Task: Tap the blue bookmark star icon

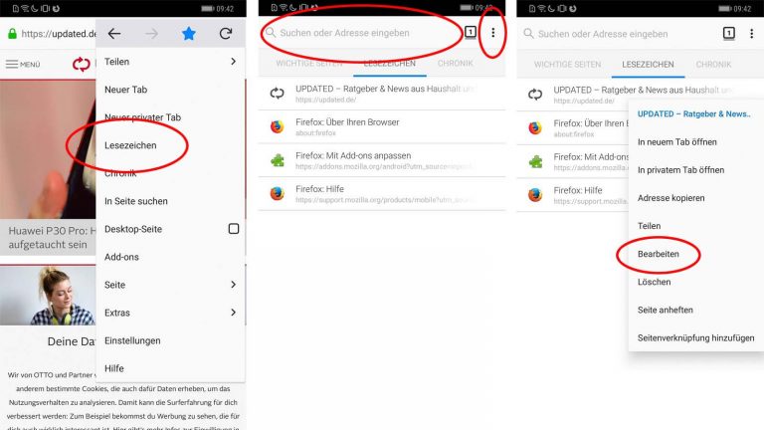Action: tap(189, 33)
